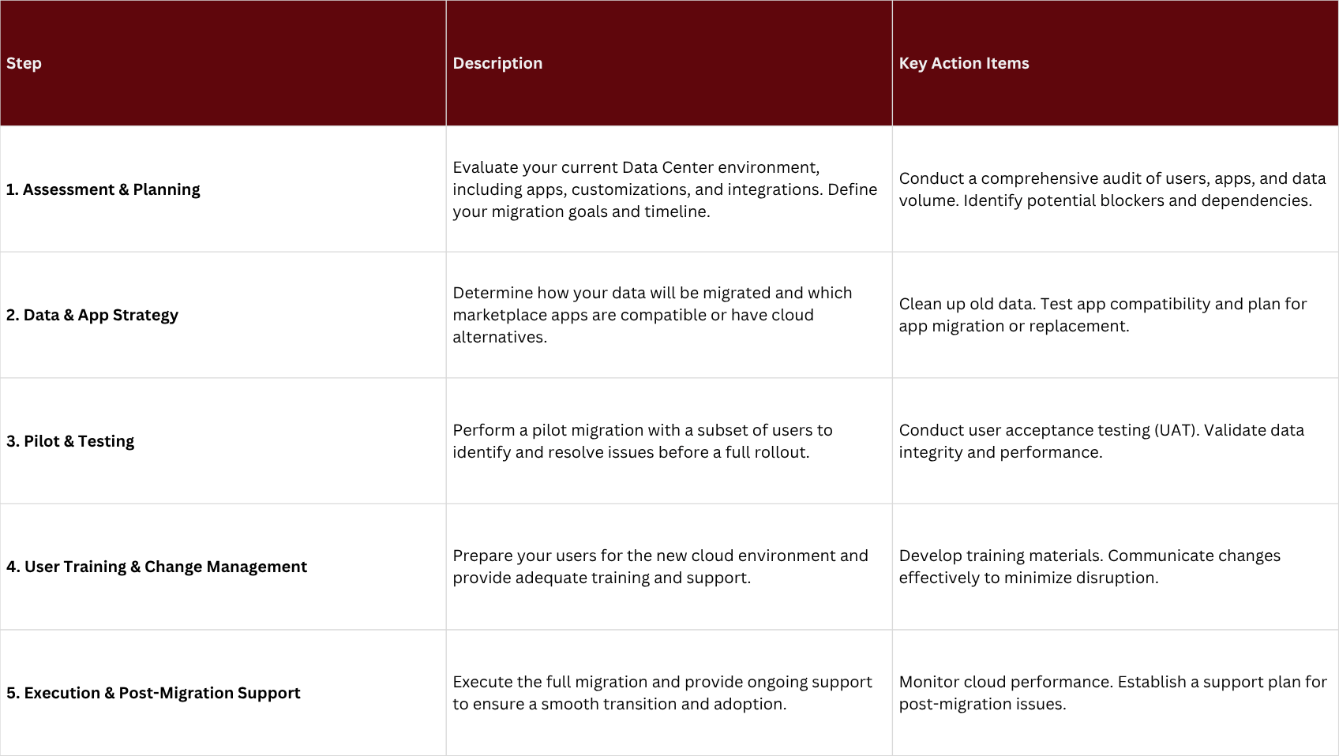
Task: Select the Assessment & Planning step cell
Action: pos(103,189)
